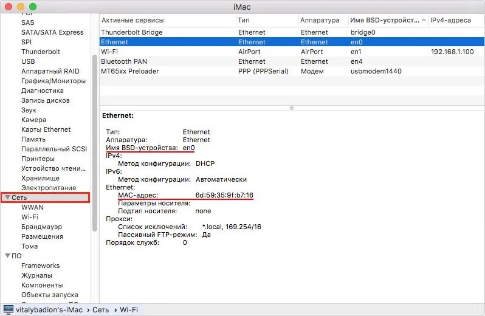Open Тома in the sidebar
485x316 pixels.
(29, 247)
